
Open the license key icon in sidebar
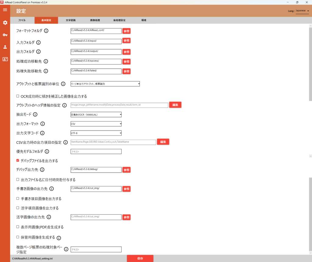(x=5, y=35)
